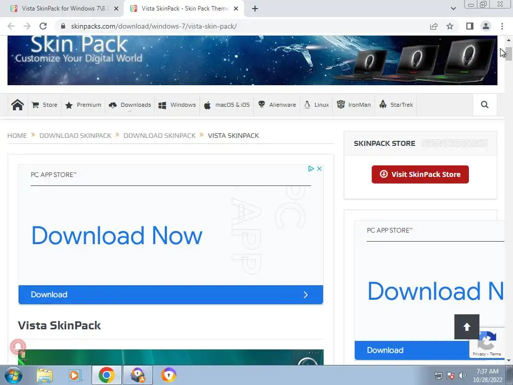Image resolution: width=513 pixels, height=385 pixels.
Task: Open media player taskbar icon
Action: tap(75, 375)
